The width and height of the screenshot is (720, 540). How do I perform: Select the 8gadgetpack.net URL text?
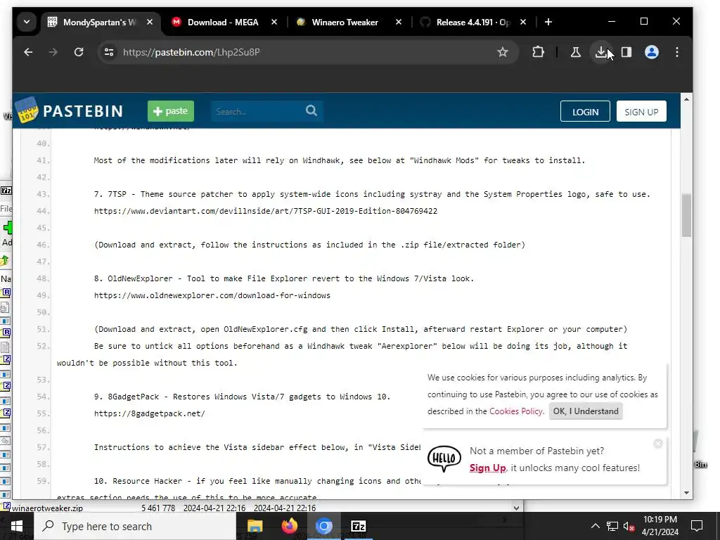(x=150, y=413)
